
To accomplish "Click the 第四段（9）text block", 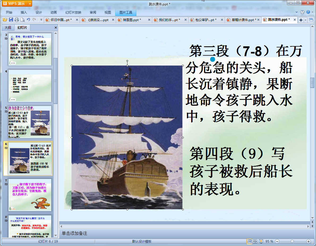I will (241, 171).
